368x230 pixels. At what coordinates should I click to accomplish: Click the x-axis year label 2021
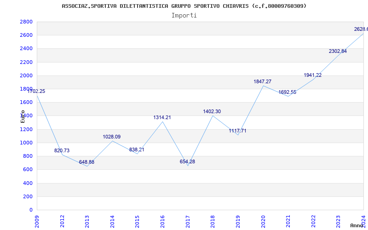(288, 221)
